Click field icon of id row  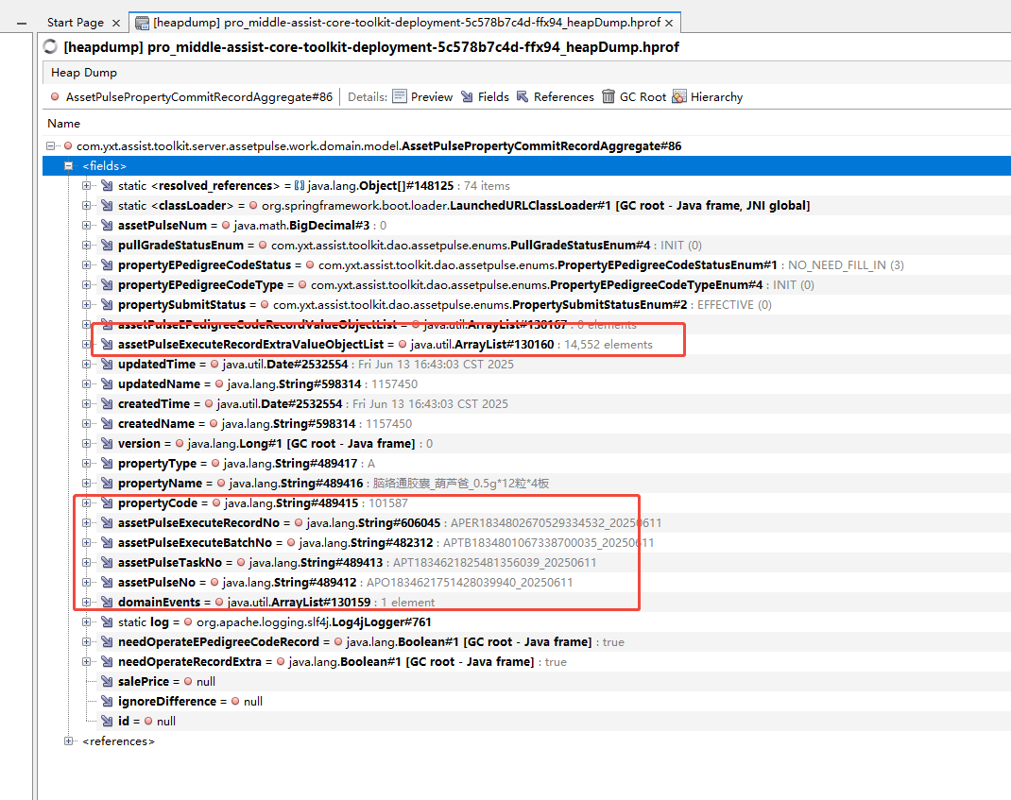[107, 722]
